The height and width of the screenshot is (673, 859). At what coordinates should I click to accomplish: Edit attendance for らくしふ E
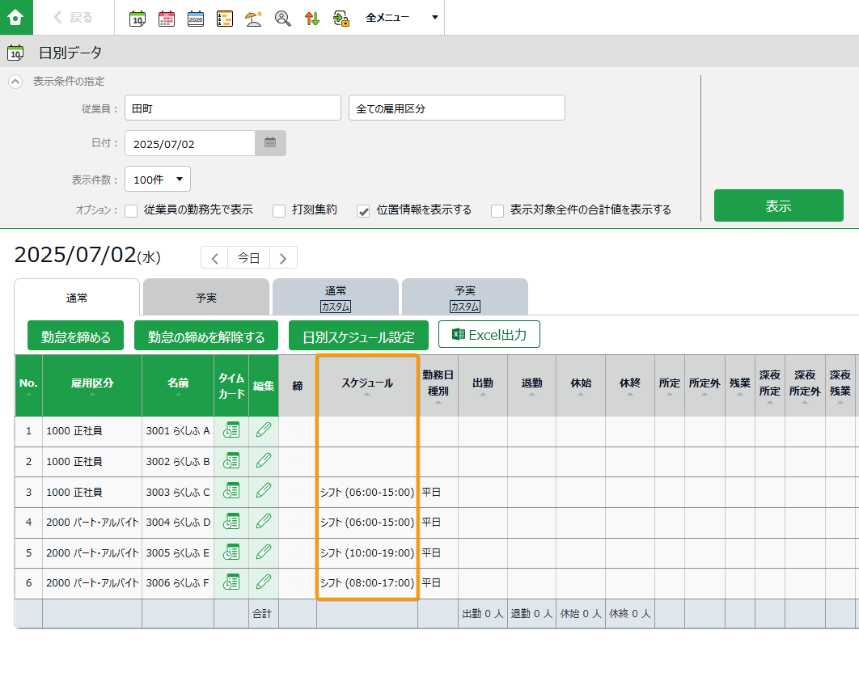[x=264, y=552]
